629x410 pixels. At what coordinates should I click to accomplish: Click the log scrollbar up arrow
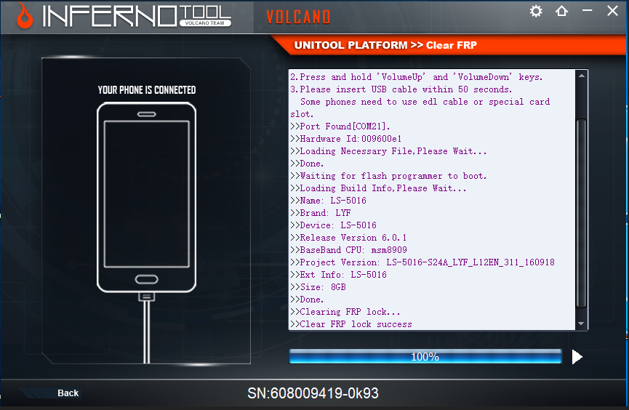(x=581, y=76)
